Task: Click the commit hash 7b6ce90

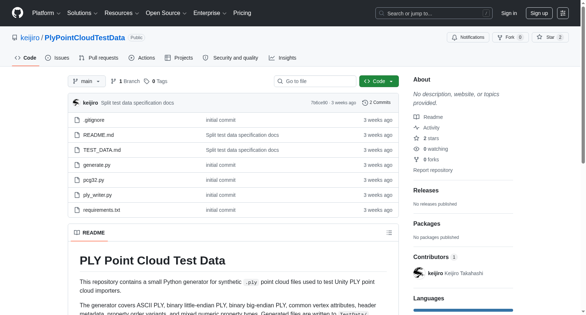Action: 319,103
